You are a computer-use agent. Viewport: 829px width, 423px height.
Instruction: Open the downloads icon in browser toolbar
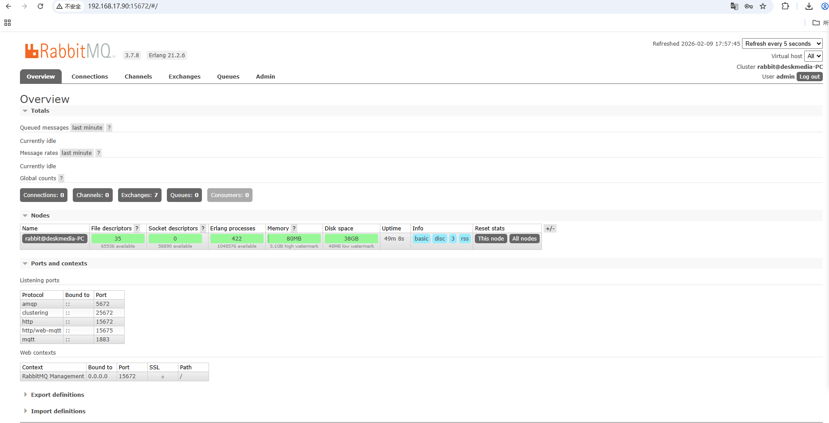pos(809,6)
